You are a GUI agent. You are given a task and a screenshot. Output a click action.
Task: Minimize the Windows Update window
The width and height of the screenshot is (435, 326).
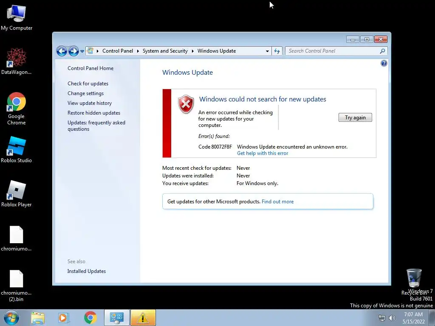[353, 39]
